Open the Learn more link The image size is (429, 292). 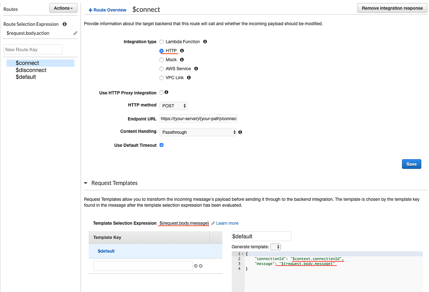(227, 223)
